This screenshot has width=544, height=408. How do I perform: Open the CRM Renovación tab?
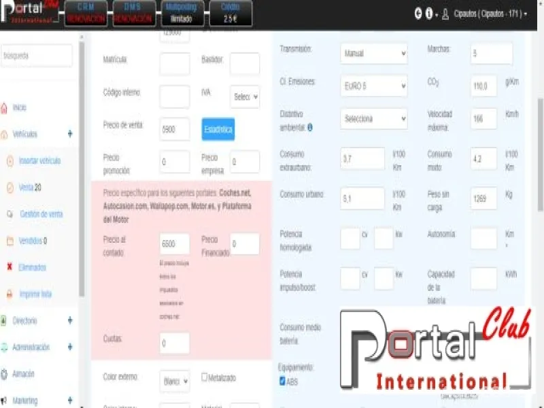pos(86,13)
